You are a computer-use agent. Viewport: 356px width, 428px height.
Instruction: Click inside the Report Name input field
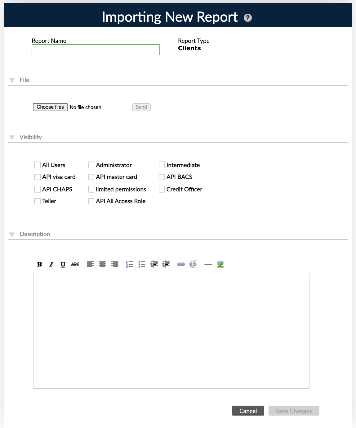[x=95, y=50]
